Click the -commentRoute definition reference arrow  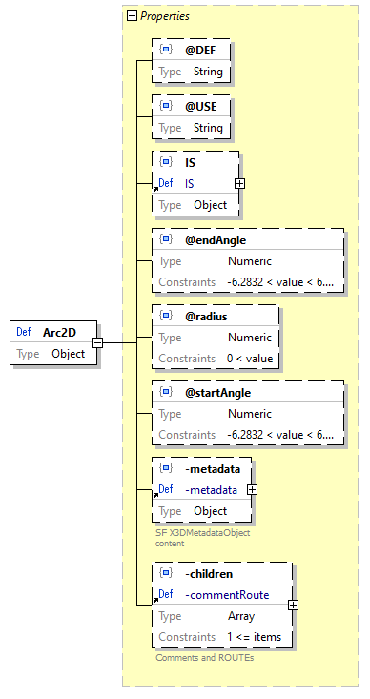point(156,600)
